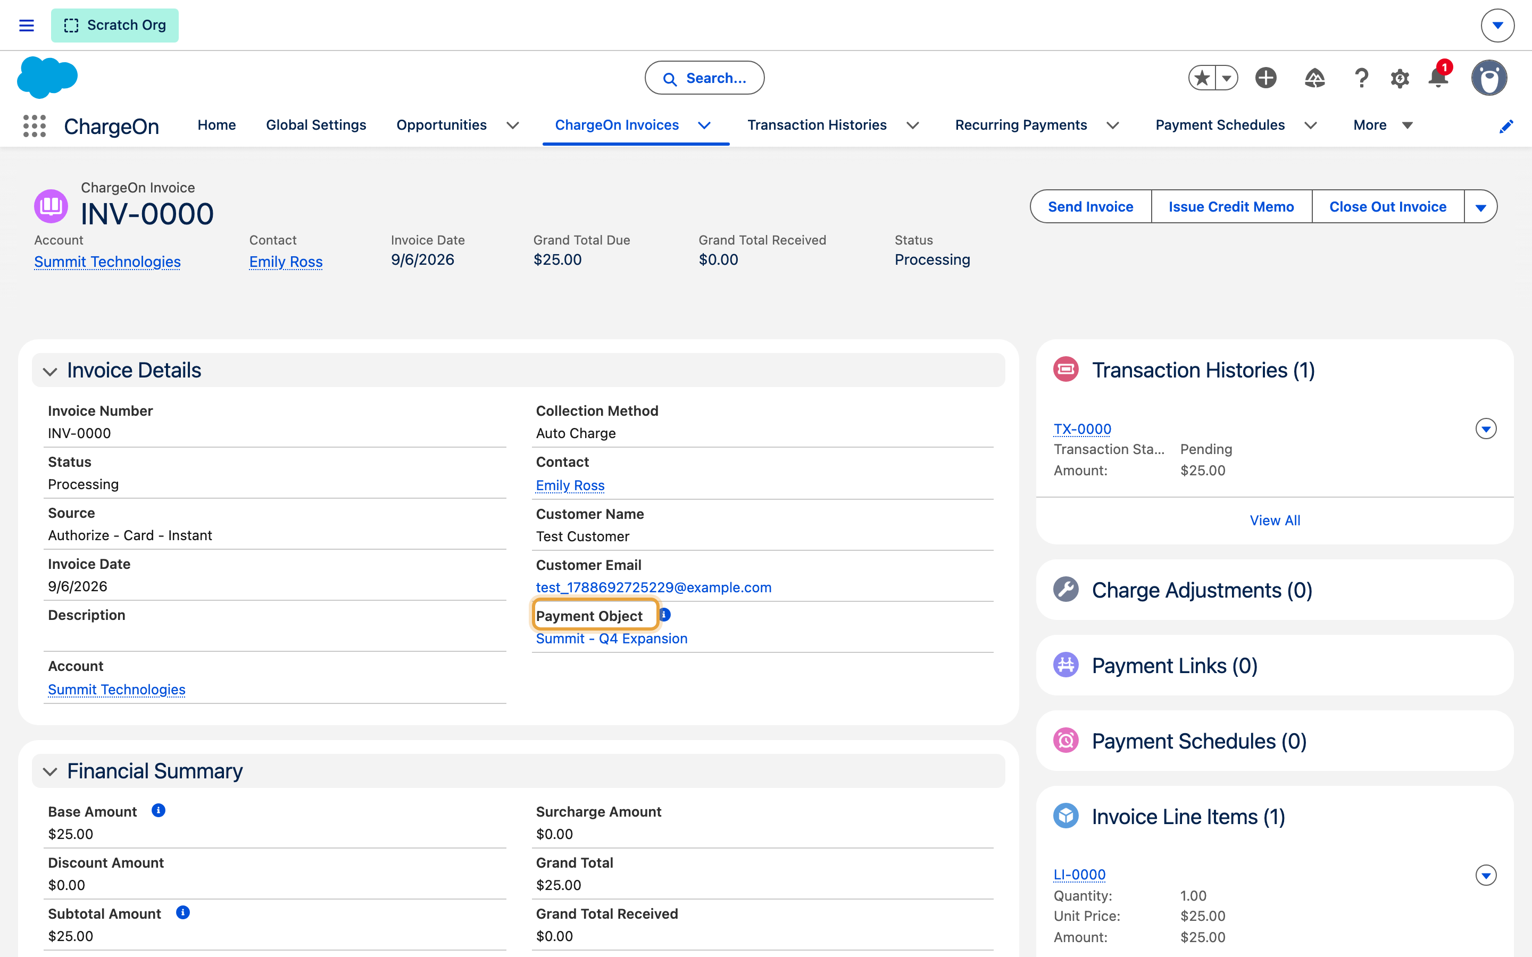Open the Notifications bell icon

coord(1438,77)
